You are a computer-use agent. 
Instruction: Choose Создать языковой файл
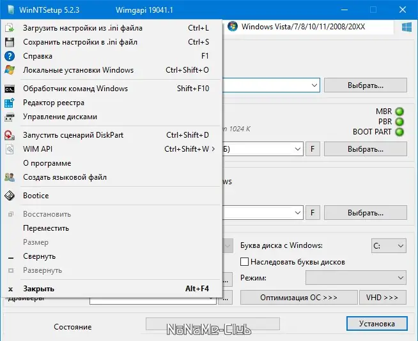(112, 177)
